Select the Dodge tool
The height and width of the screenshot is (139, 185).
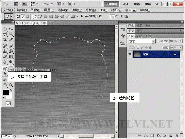[x=11, y=62]
